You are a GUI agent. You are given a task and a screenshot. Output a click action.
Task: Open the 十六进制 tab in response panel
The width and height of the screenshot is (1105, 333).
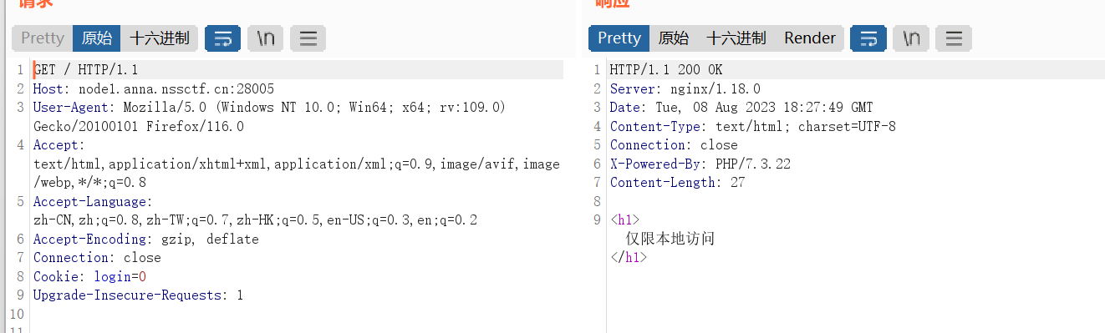pyautogui.click(x=736, y=38)
